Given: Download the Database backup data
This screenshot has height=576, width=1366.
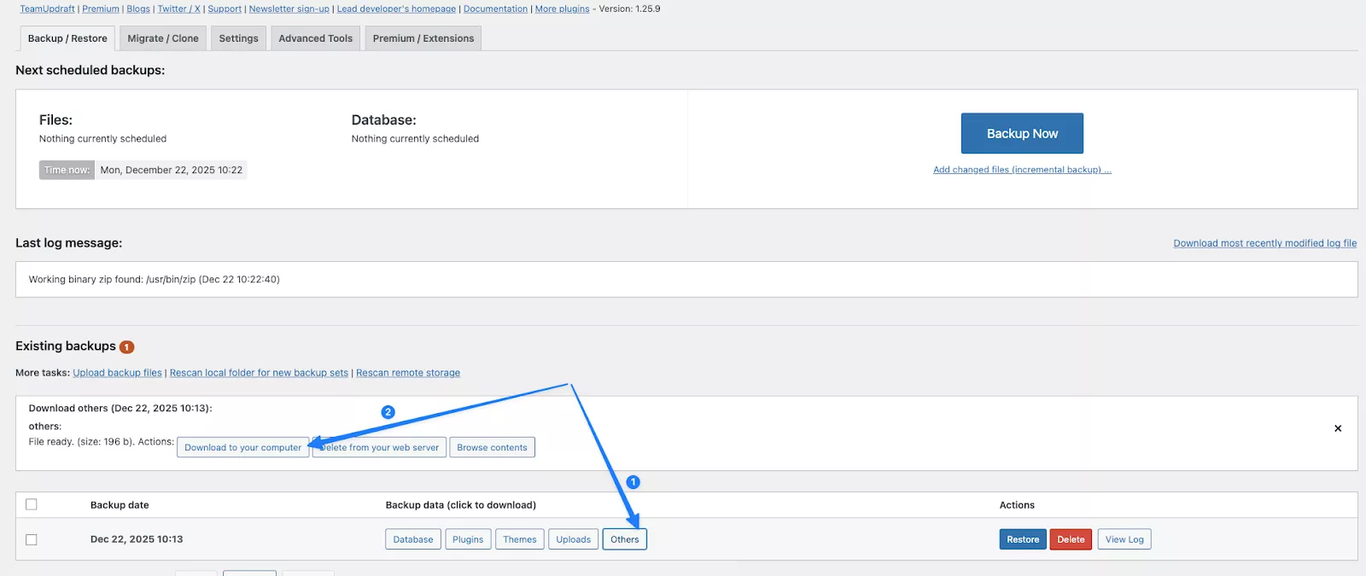Looking at the screenshot, I should tap(413, 539).
